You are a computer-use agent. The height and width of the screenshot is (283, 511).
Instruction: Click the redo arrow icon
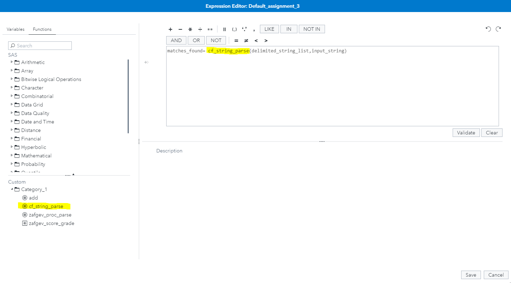498,29
